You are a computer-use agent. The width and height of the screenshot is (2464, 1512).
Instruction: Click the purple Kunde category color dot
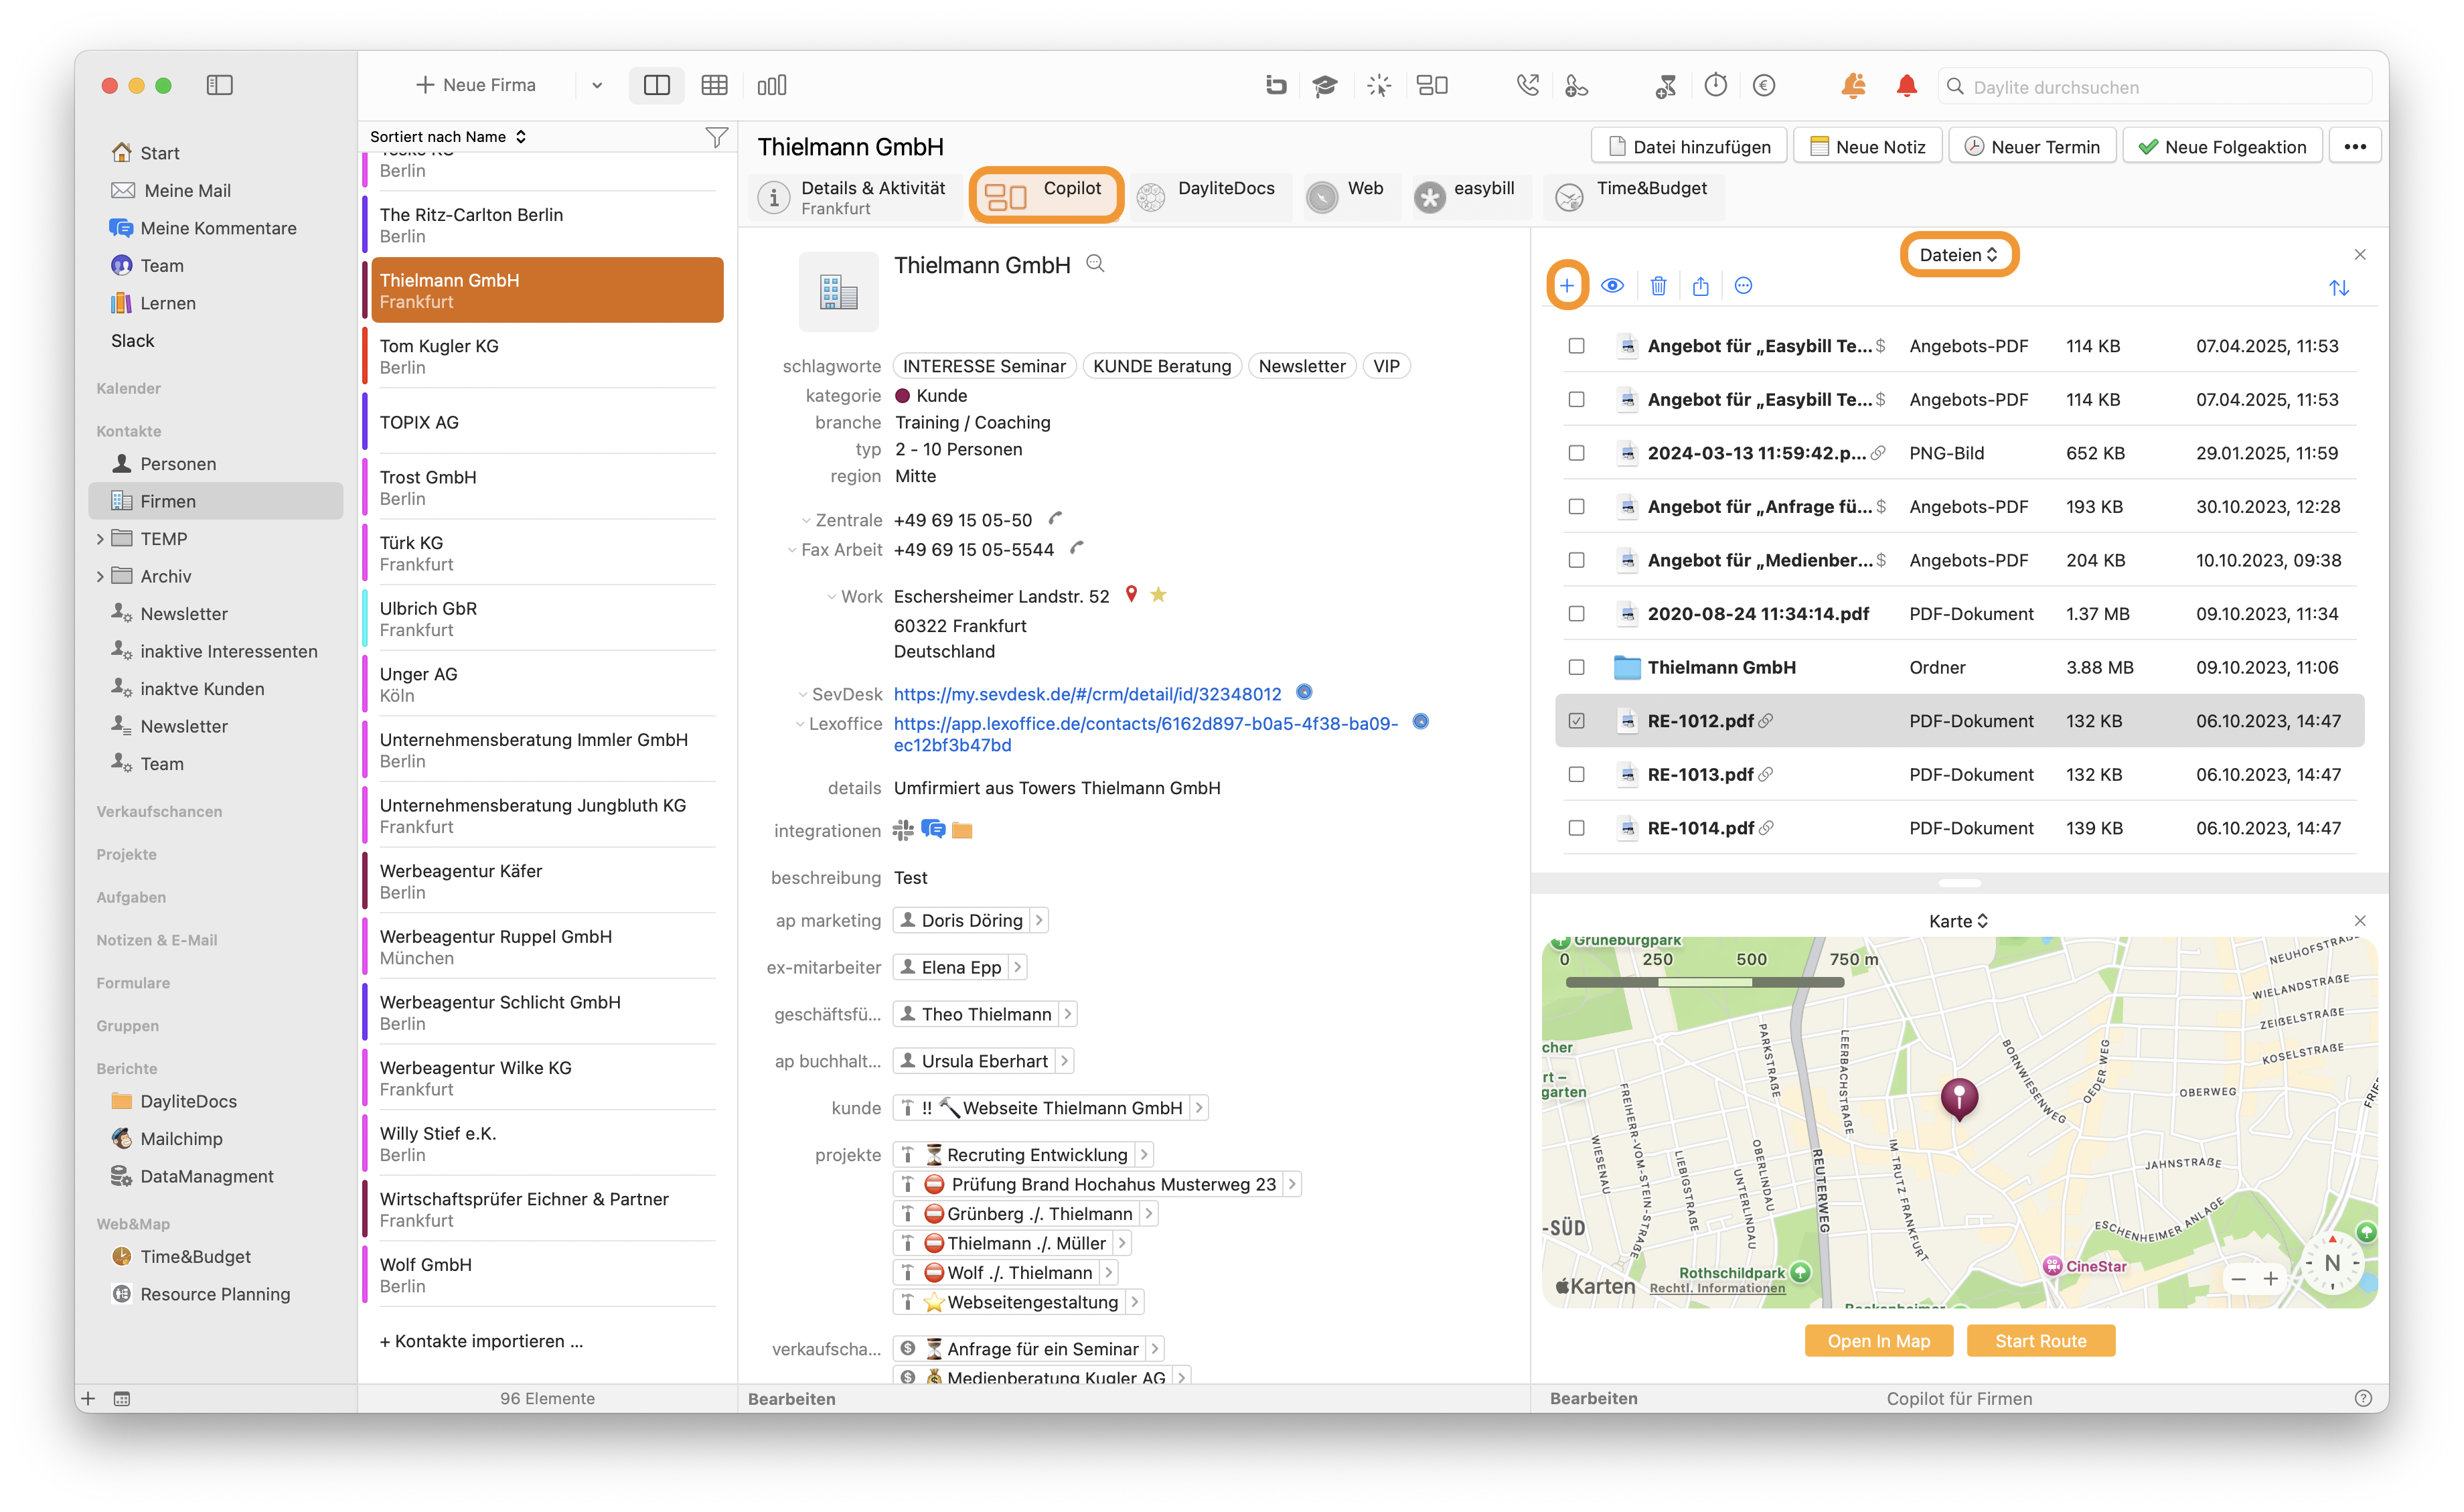tap(902, 396)
